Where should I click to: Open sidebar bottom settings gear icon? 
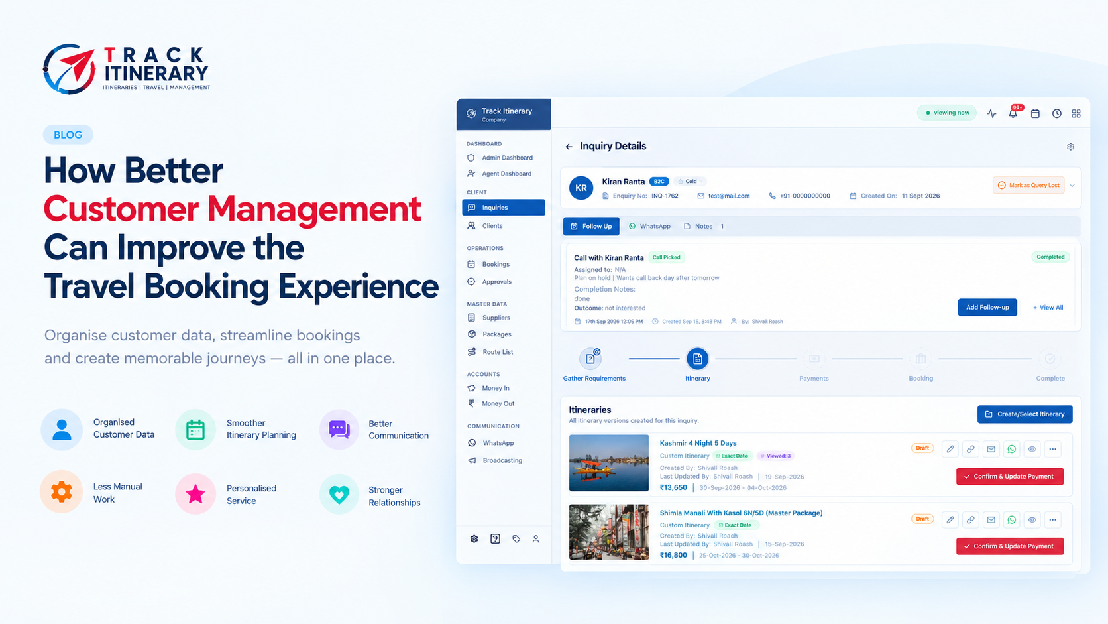(x=474, y=539)
